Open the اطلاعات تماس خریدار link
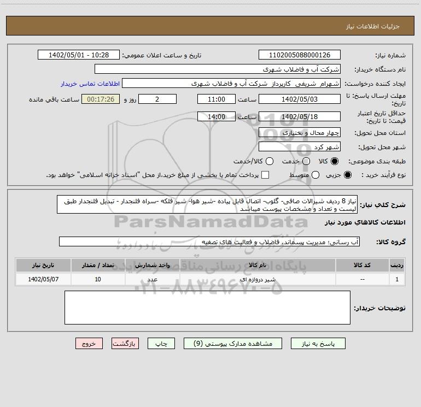This screenshot has width=421, height=407. 90,84
